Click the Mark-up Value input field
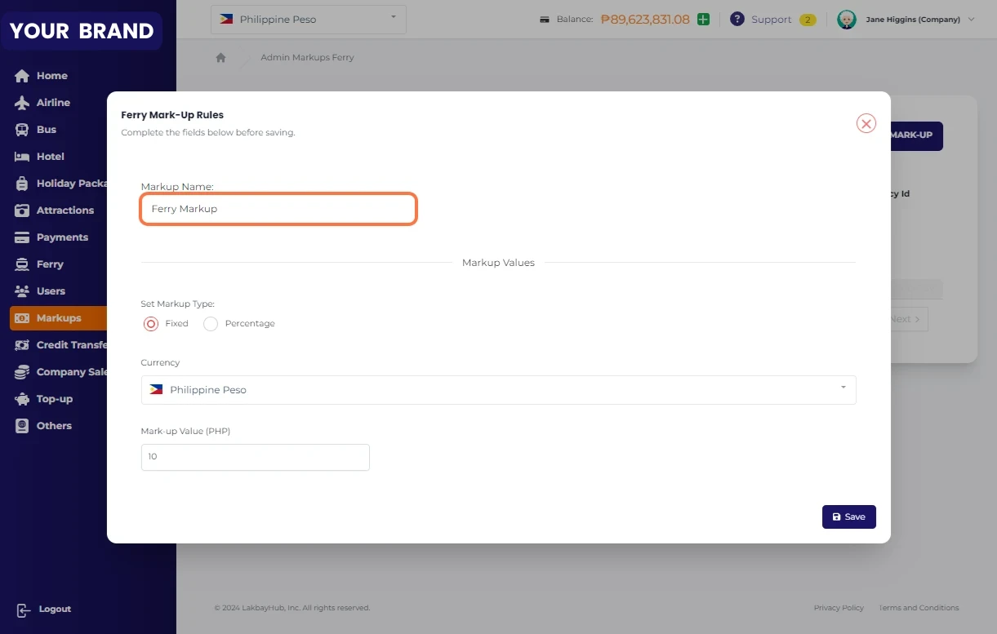997x634 pixels. (x=255, y=457)
